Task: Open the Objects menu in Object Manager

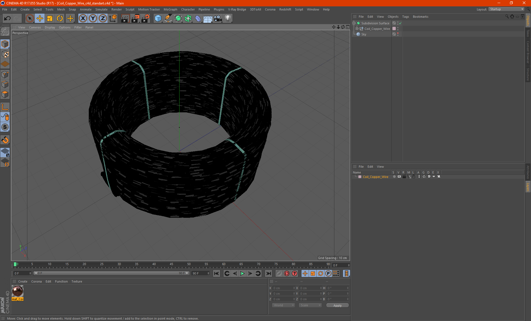Action: coord(393,17)
